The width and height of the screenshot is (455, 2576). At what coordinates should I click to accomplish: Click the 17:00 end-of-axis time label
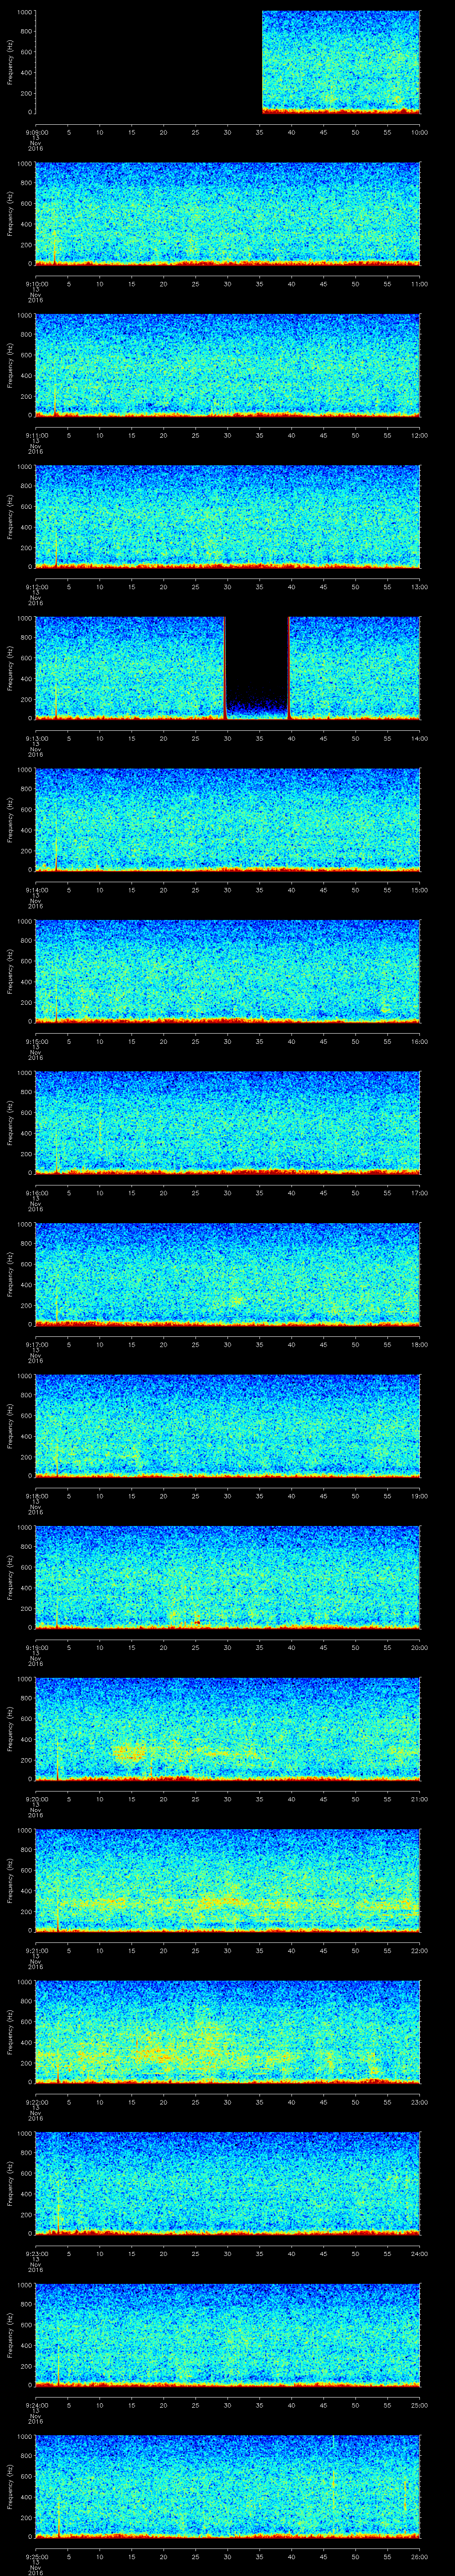pyautogui.click(x=420, y=1192)
